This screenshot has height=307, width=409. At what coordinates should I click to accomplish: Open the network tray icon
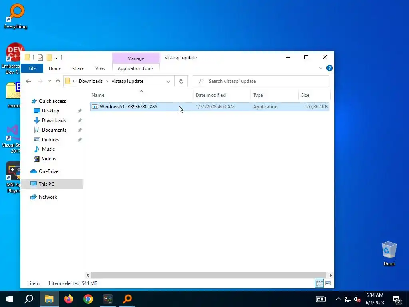[348, 299]
